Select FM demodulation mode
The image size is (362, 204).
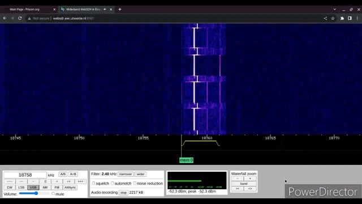tap(57, 188)
